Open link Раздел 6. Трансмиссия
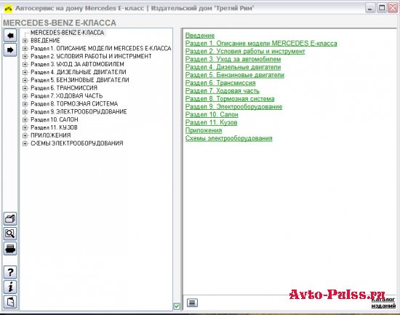 220,83
